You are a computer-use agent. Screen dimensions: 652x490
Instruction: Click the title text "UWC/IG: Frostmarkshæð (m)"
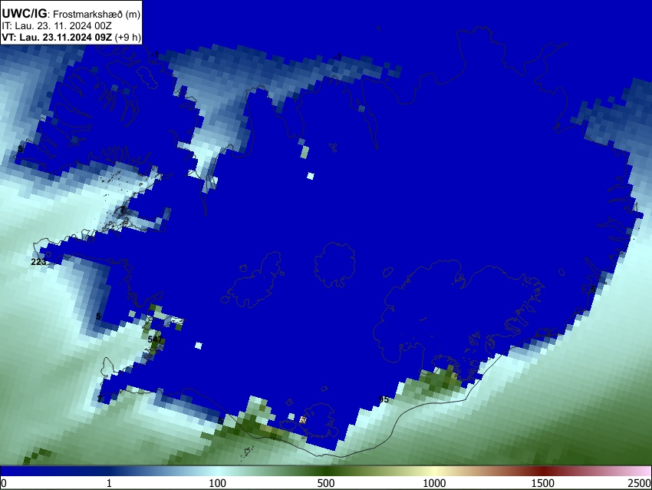pos(71,14)
